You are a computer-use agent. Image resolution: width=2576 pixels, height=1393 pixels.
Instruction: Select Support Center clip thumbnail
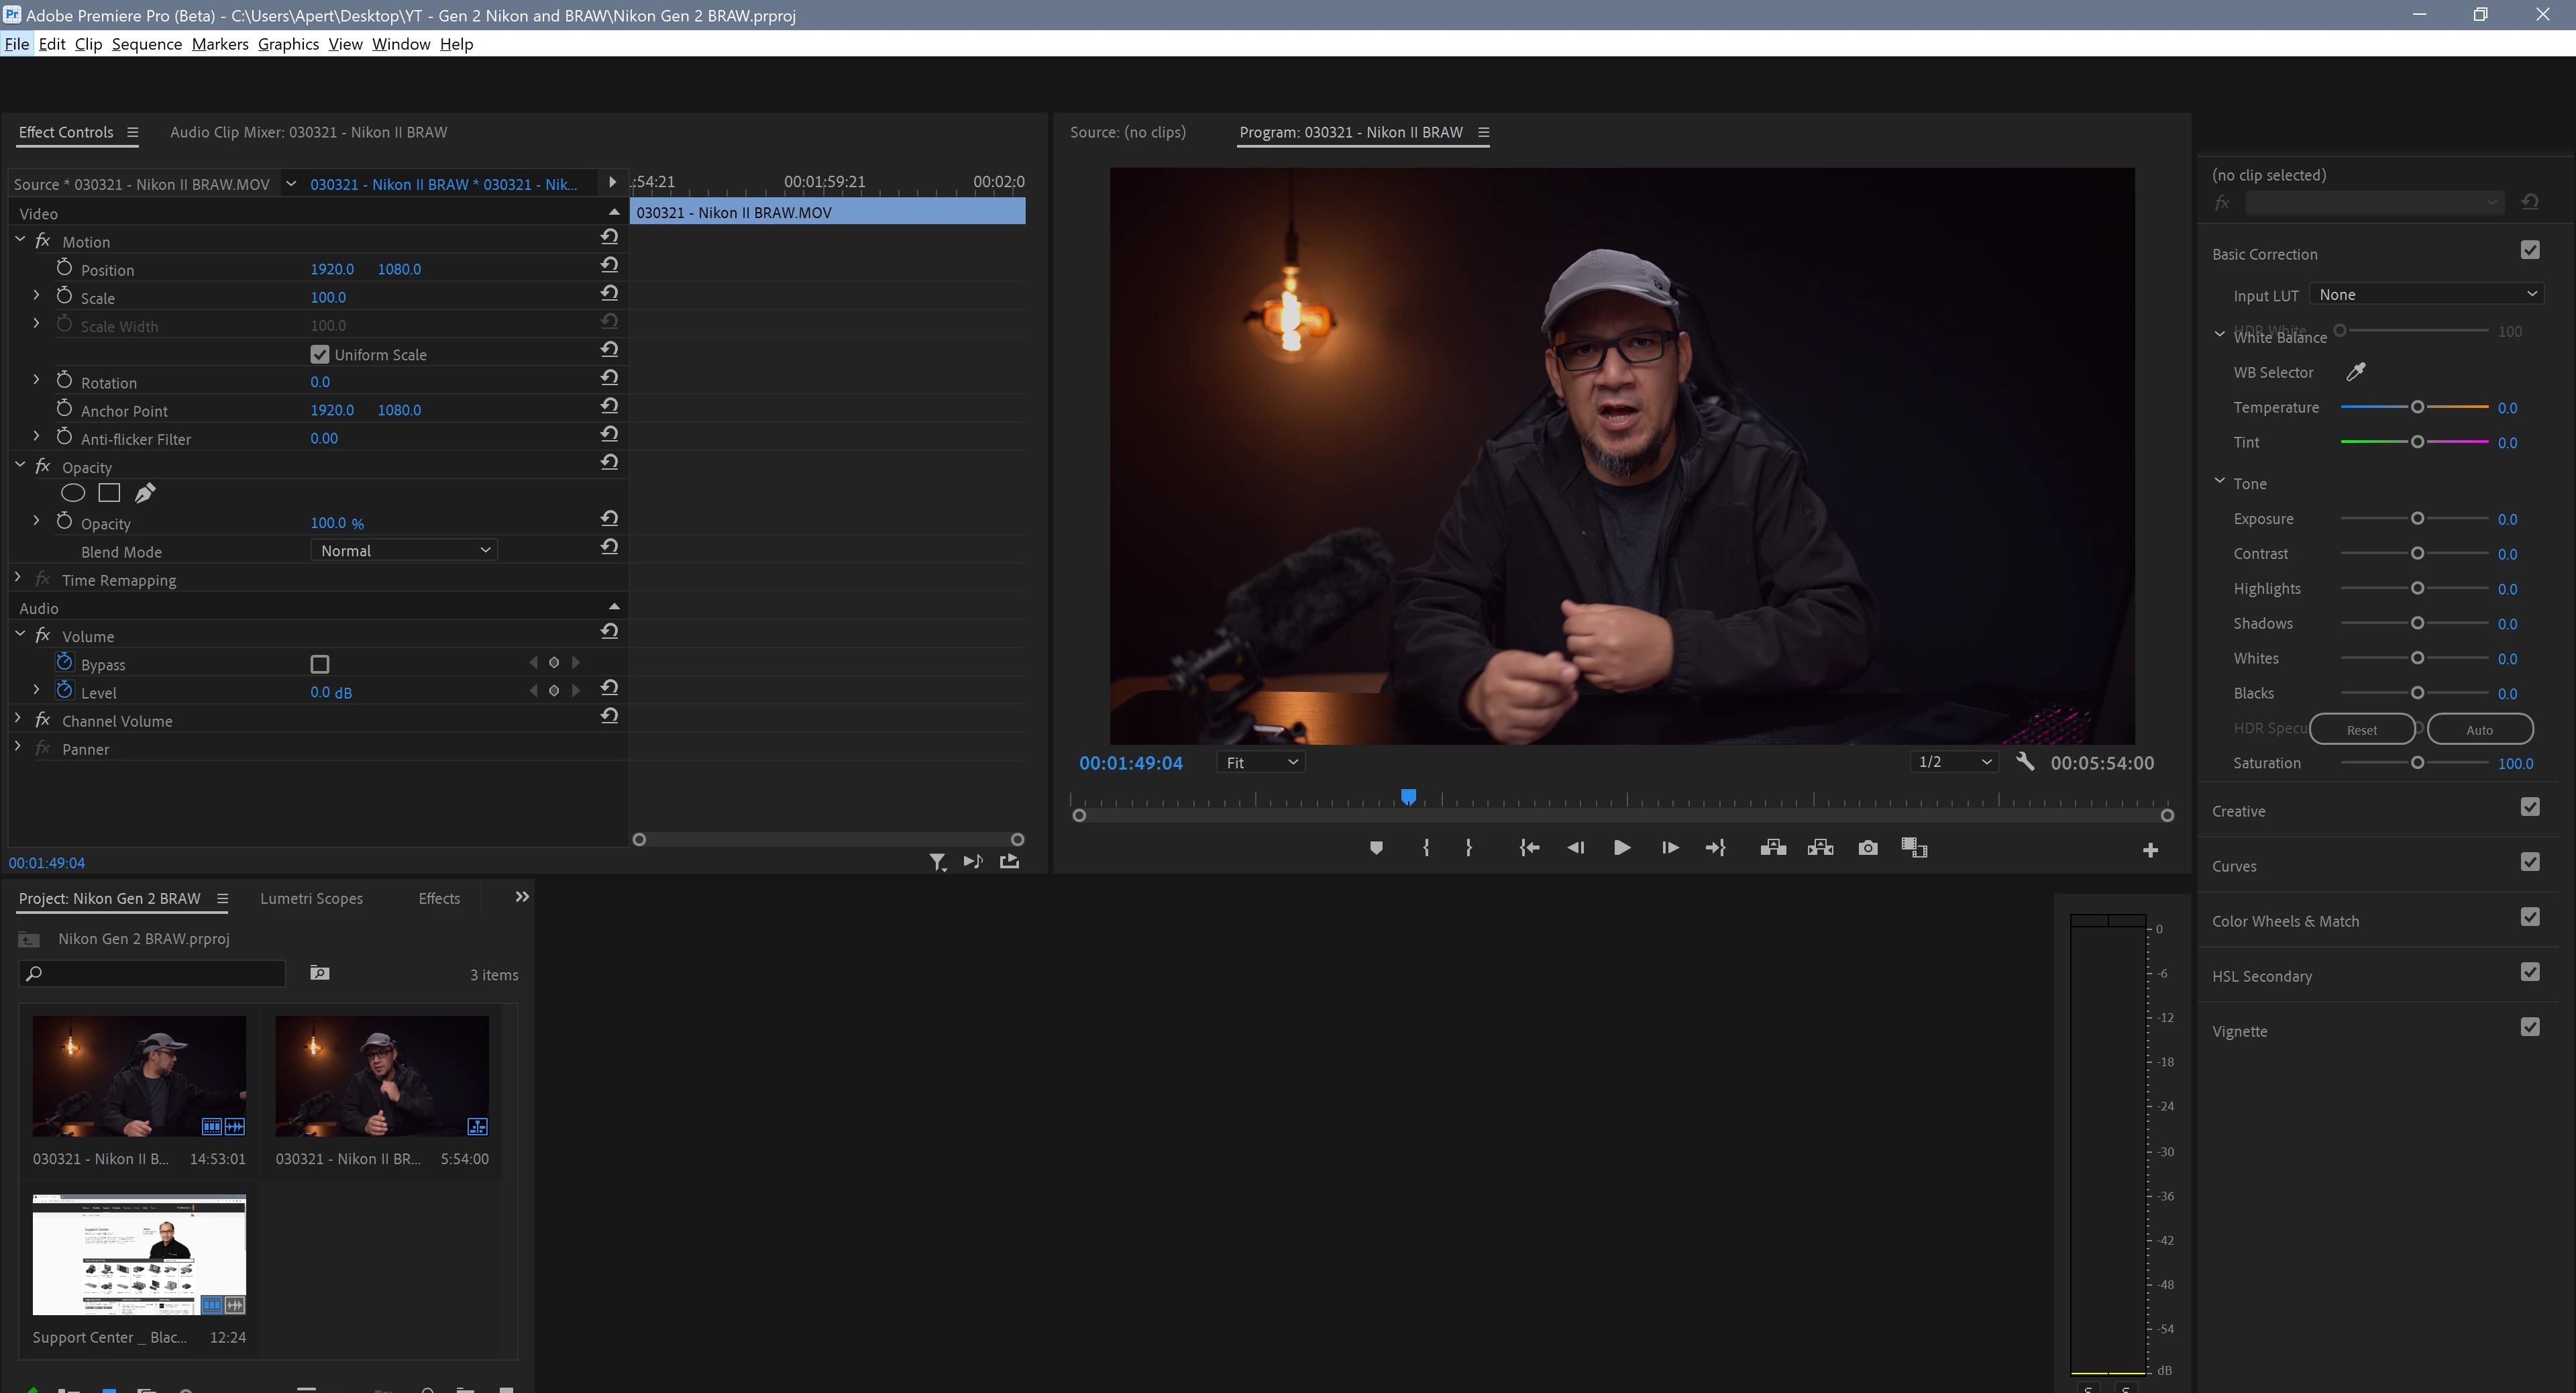click(x=139, y=1255)
